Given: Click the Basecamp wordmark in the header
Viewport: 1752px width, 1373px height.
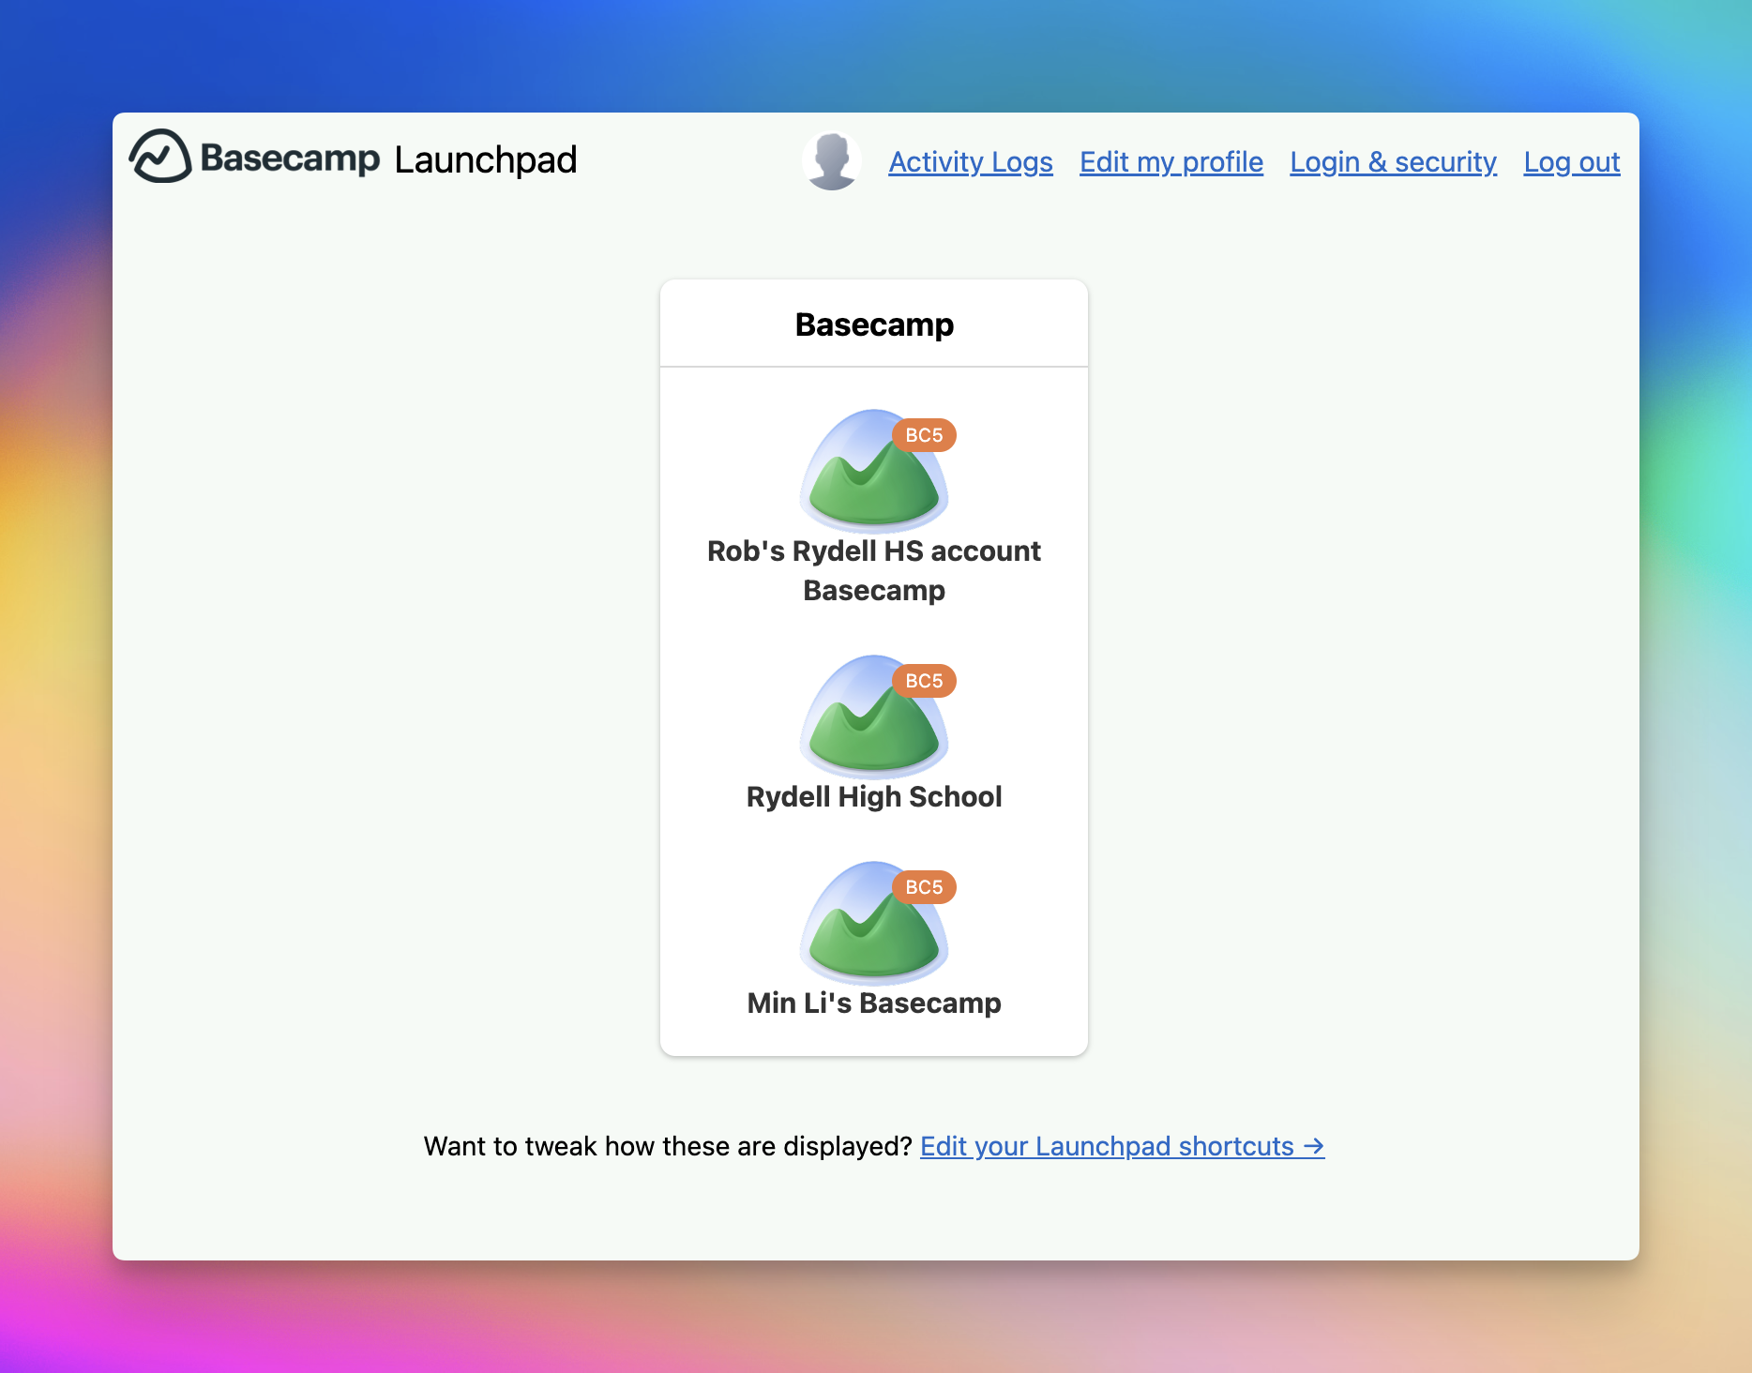Looking at the screenshot, I should (x=290, y=158).
